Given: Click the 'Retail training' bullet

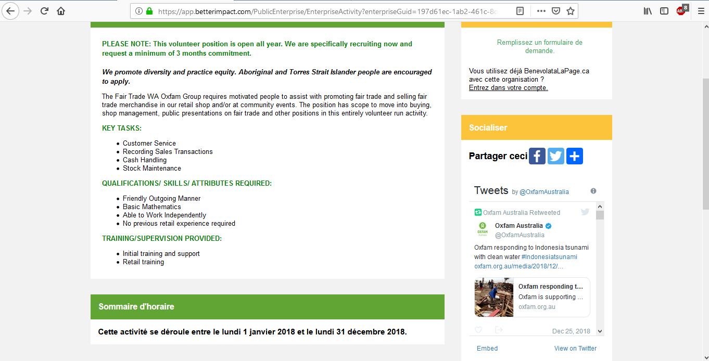Looking at the screenshot, I should click(x=143, y=262).
